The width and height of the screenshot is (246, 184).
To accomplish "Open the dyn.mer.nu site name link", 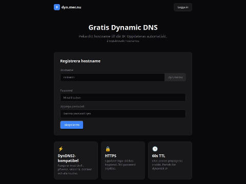I will point(71,7).
